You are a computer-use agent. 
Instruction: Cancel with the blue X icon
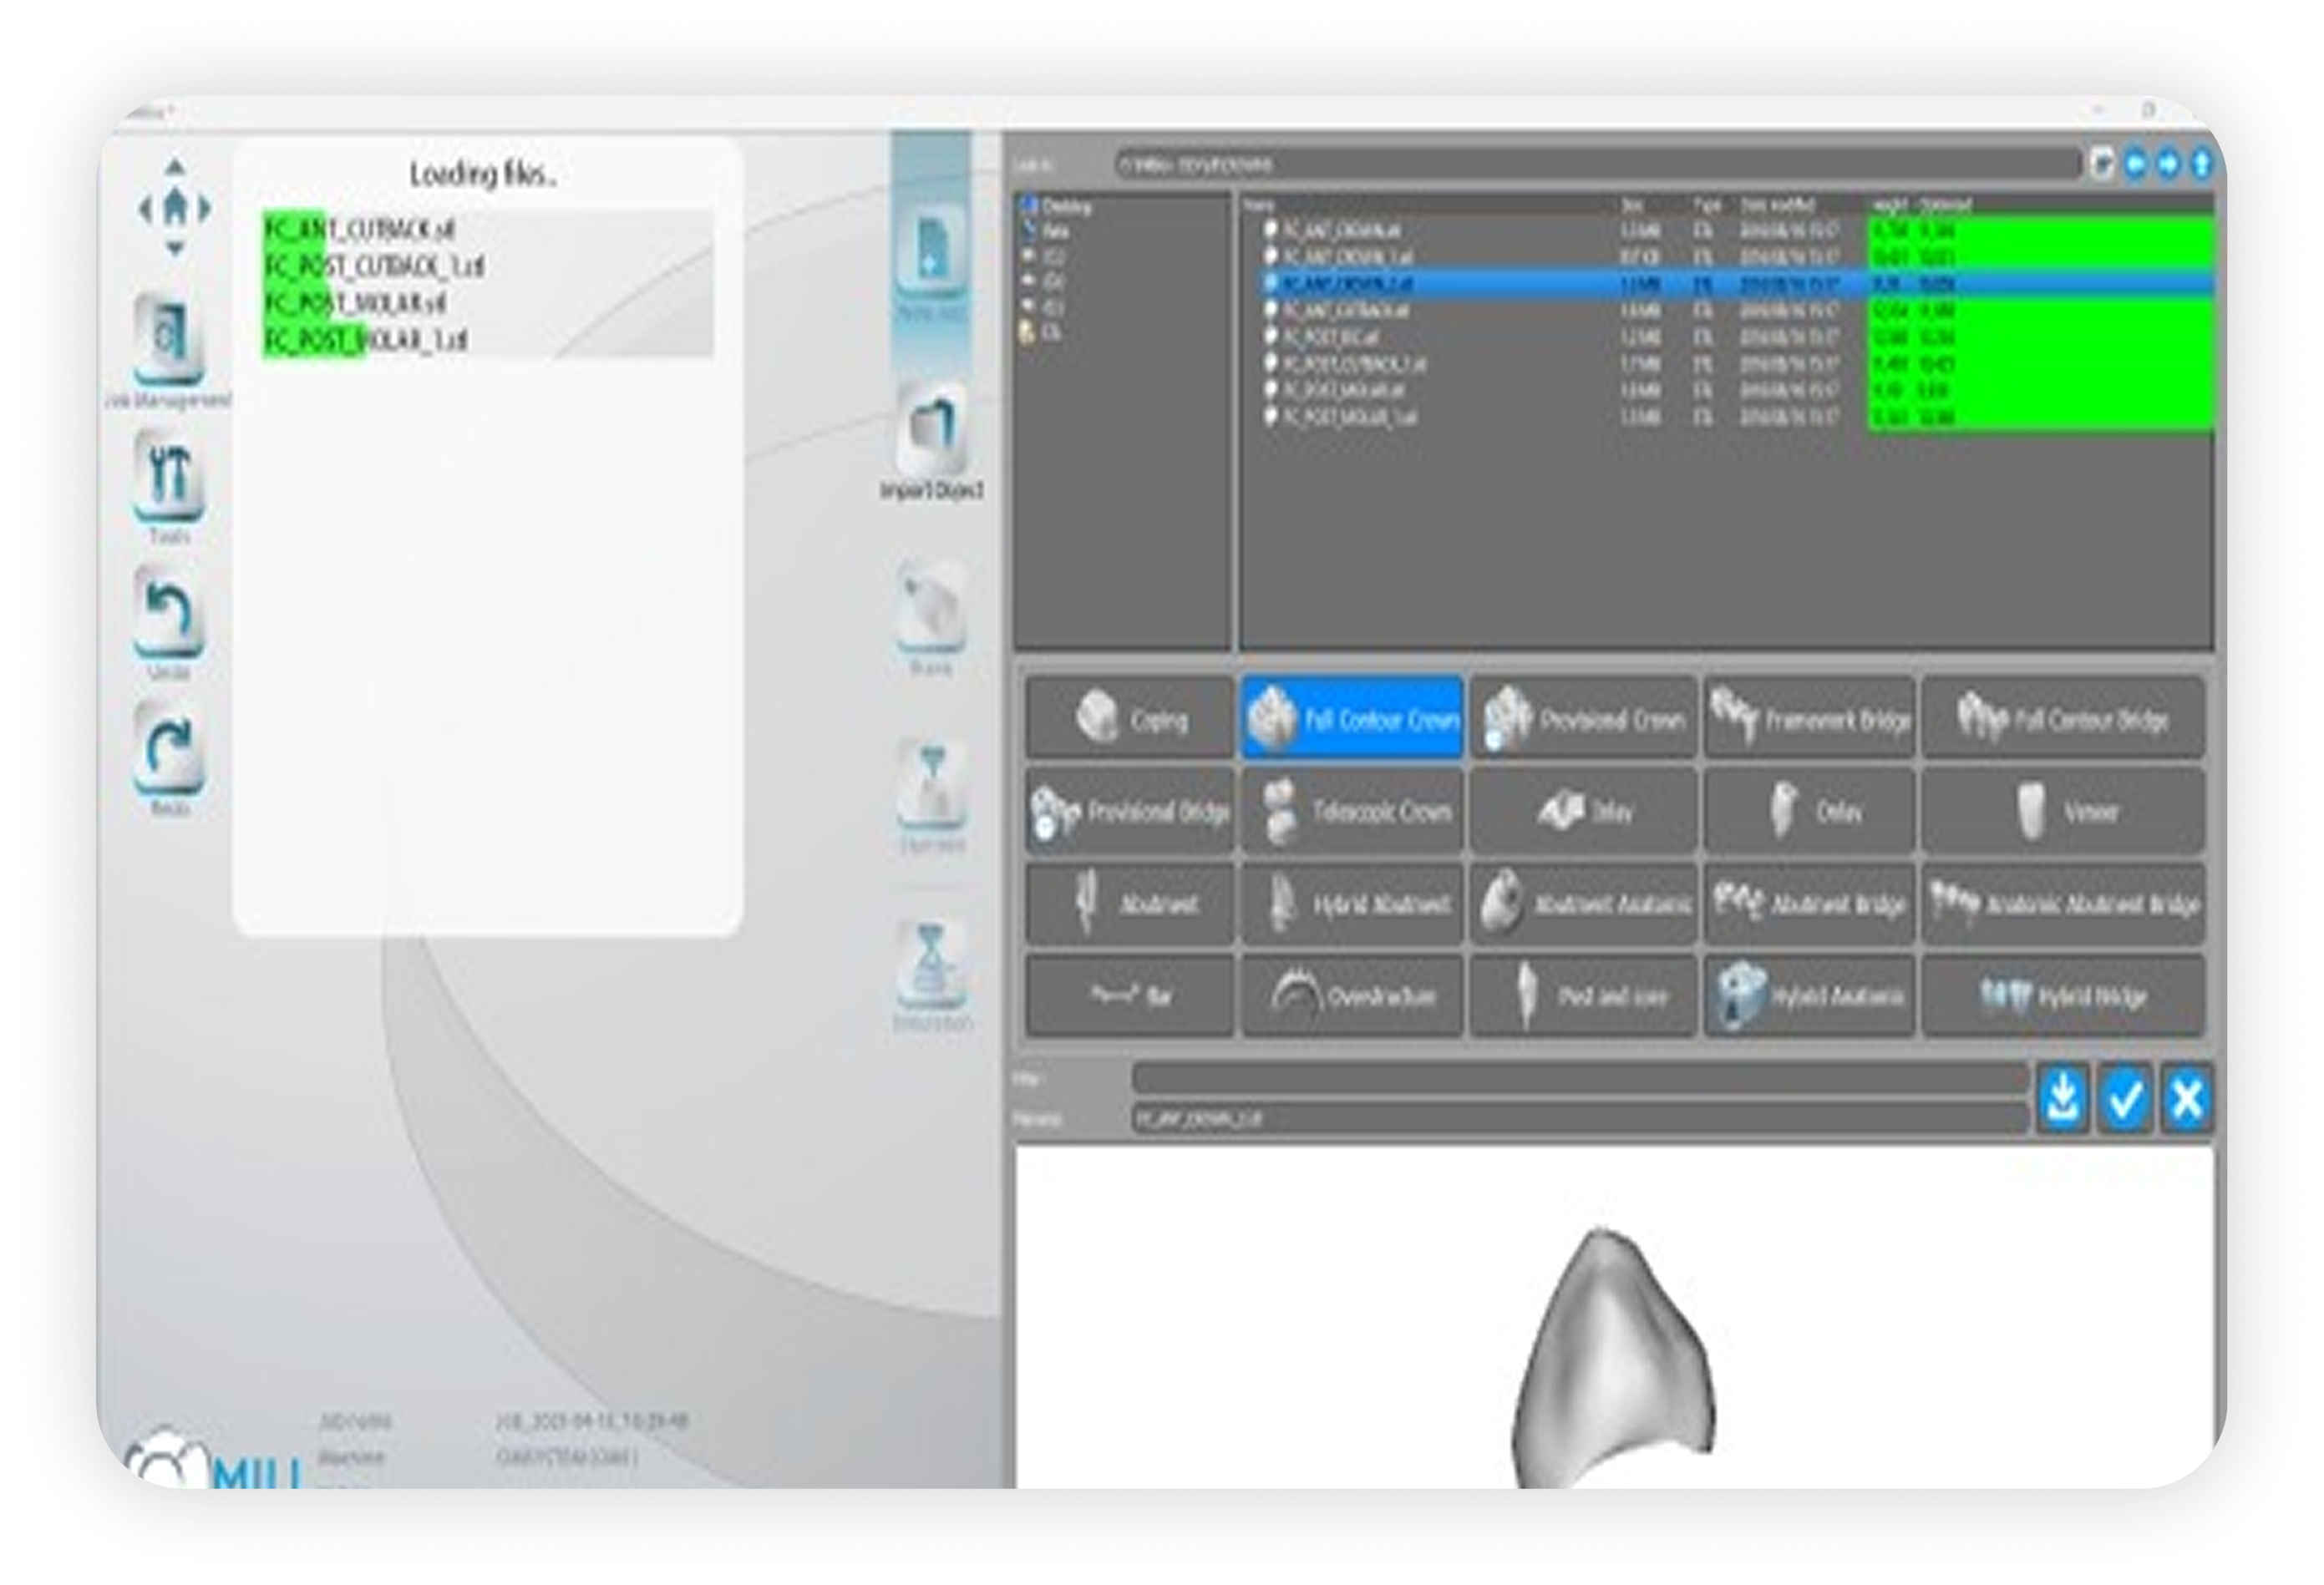click(x=2186, y=1098)
